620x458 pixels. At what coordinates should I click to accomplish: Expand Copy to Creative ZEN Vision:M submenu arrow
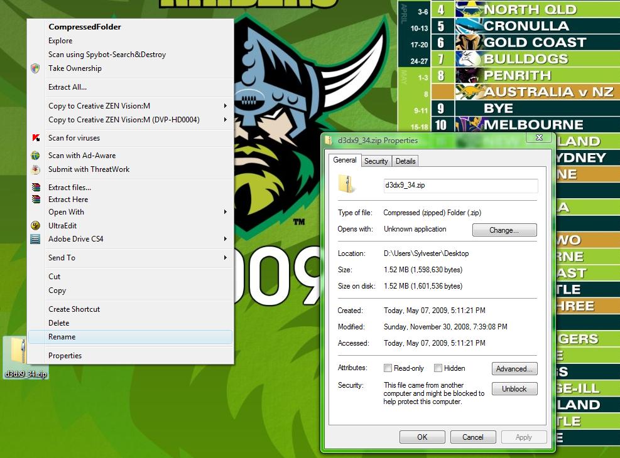pos(226,106)
